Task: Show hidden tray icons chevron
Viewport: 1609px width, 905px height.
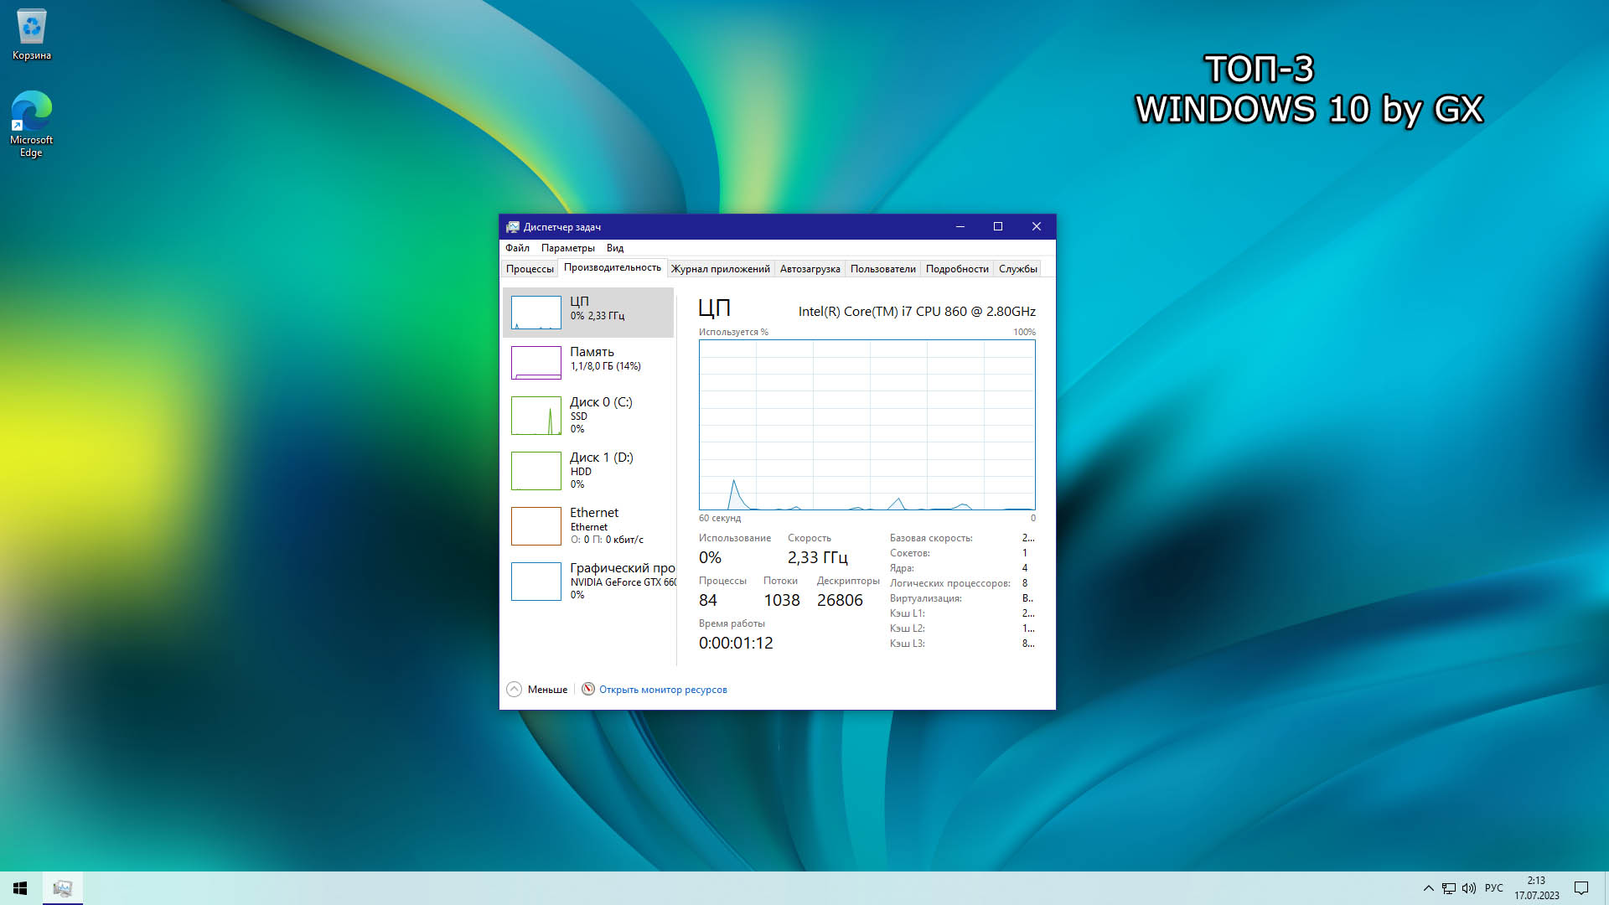Action: pos(1428,888)
